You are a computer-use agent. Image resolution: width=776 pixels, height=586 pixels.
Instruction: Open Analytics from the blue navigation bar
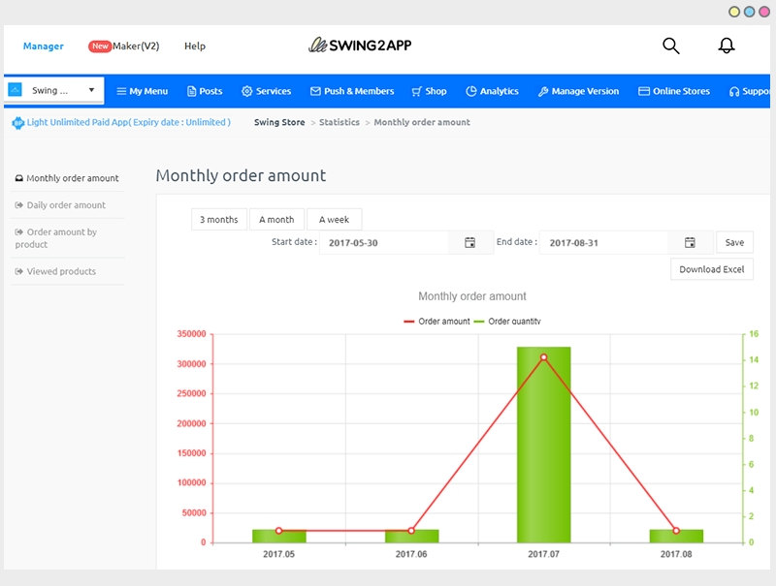pyautogui.click(x=492, y=91)
